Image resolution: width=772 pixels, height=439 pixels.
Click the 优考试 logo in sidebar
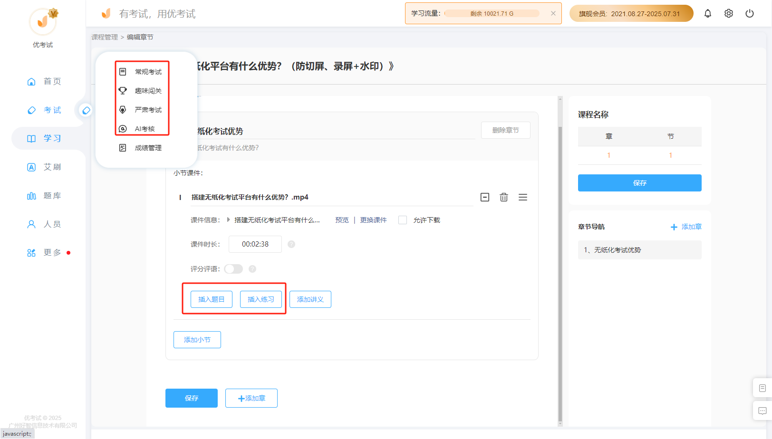coord(43,21)
